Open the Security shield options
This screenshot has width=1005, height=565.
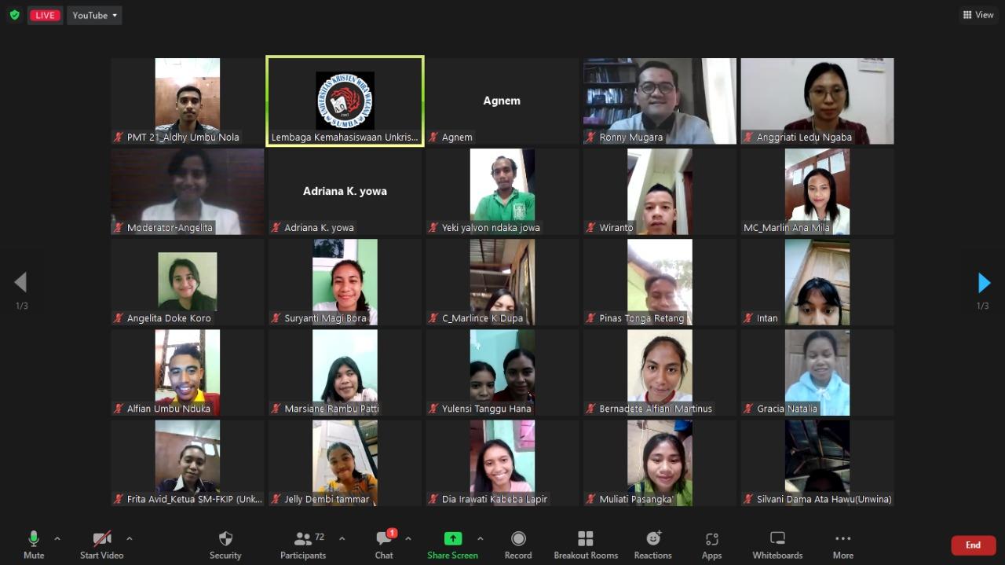pos(225,545)
